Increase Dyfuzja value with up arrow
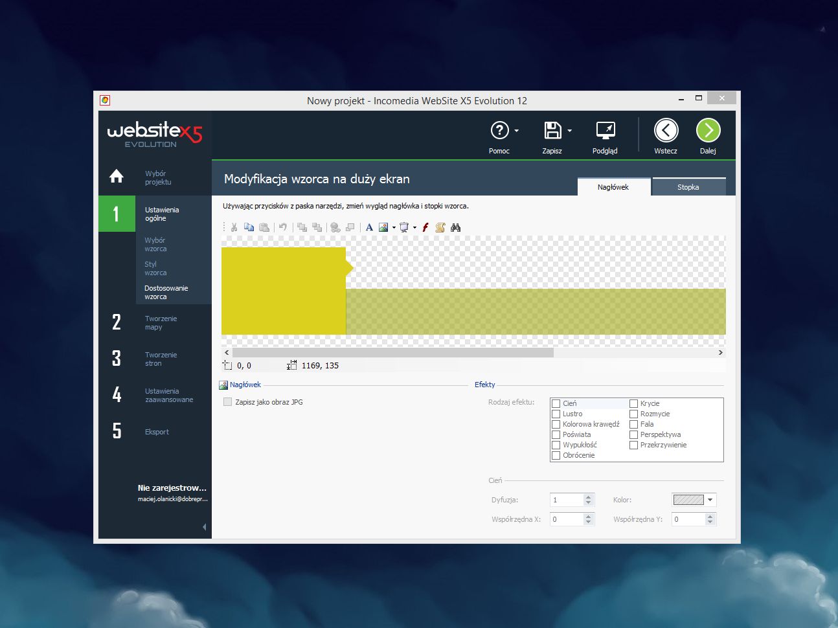The width and height of the screenshot is (838, 628). click(588, 497)
